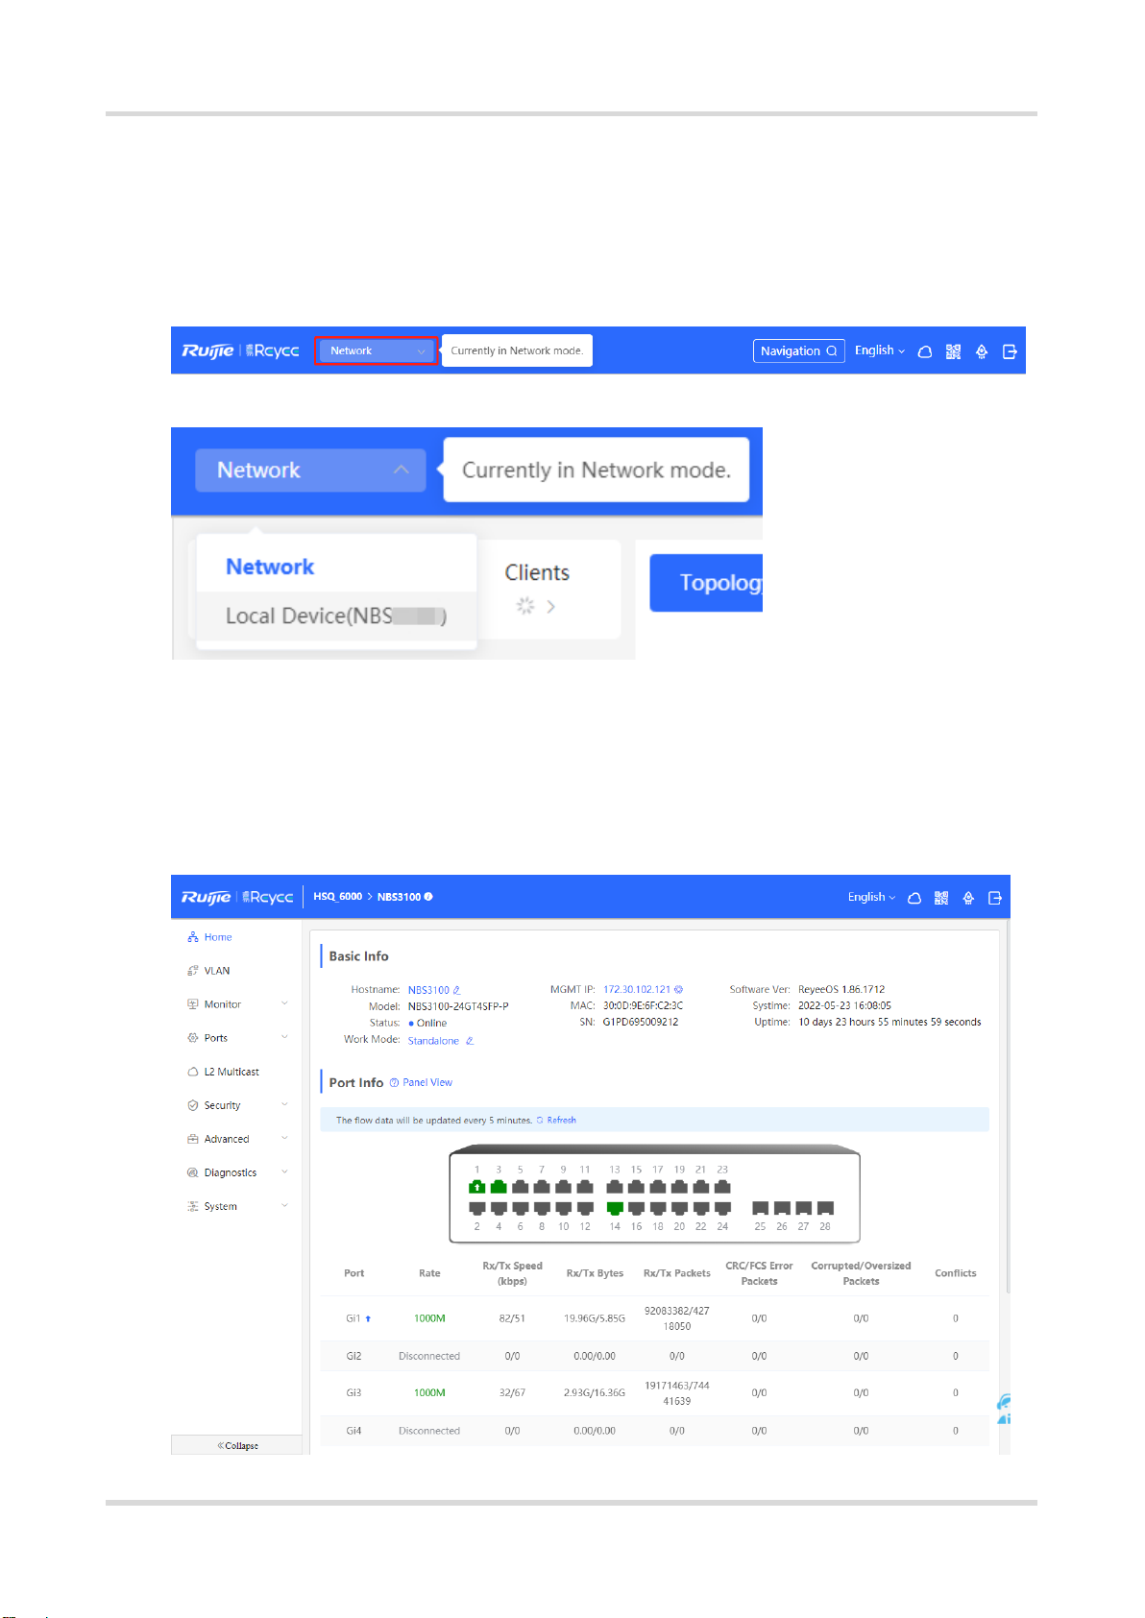
Task: Click logout icon in the NBS3100 page header
Action: [x=995, y=898]
